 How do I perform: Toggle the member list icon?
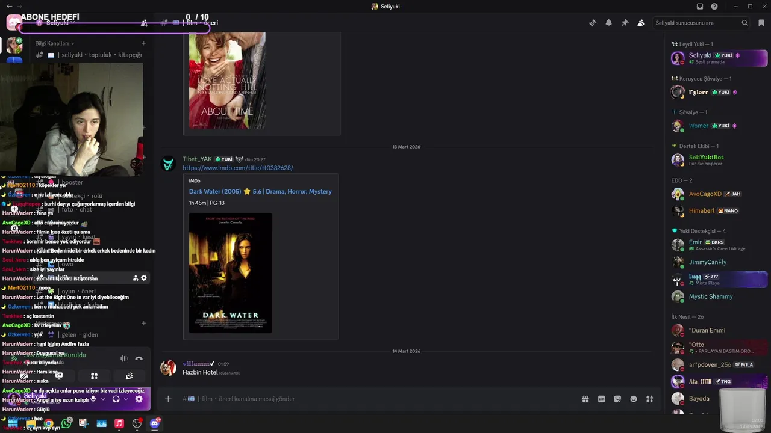641,23
